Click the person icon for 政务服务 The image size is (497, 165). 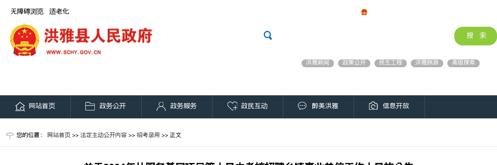click(x=161, y=106)
